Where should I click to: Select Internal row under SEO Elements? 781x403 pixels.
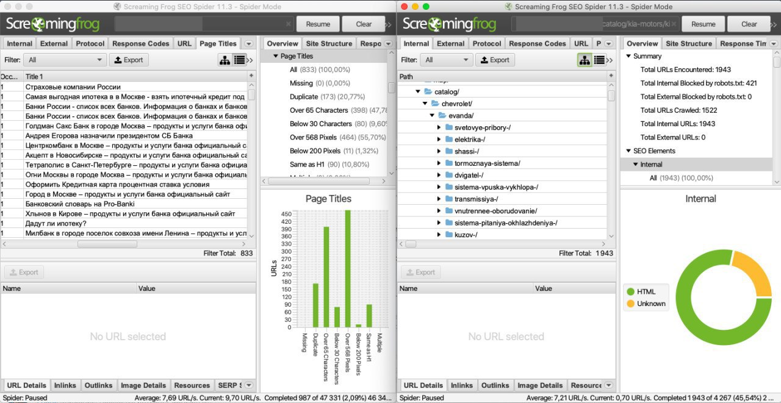696,165
